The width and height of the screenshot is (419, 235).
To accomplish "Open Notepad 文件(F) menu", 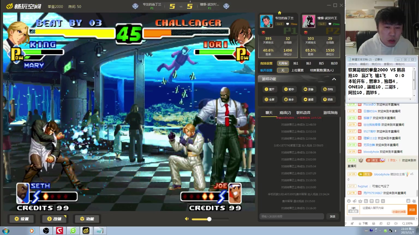I will point(353,64).
